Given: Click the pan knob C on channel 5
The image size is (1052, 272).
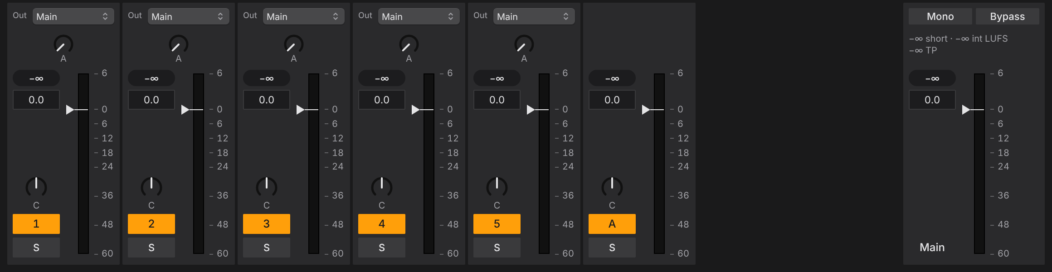Looking at the screenshot, I should point(497,187).
